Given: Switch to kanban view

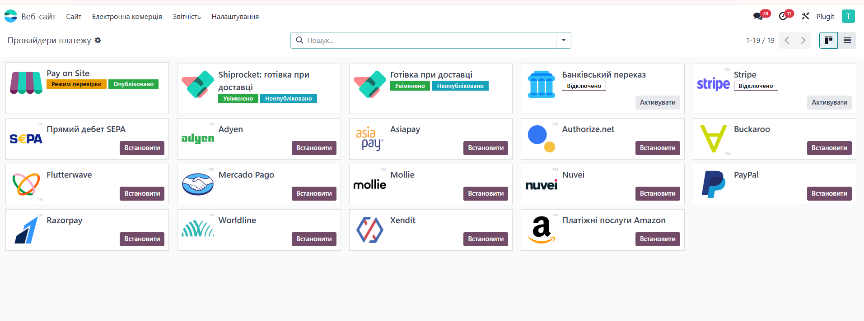Looking at the screenshot, I should [x=828, y=40].
